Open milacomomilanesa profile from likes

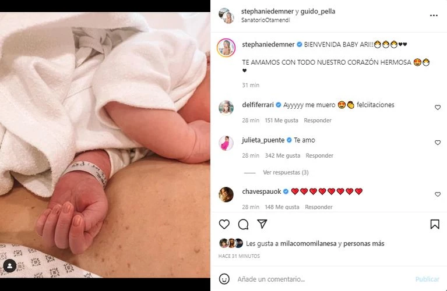pyautogui.click(x=308, y=243)
